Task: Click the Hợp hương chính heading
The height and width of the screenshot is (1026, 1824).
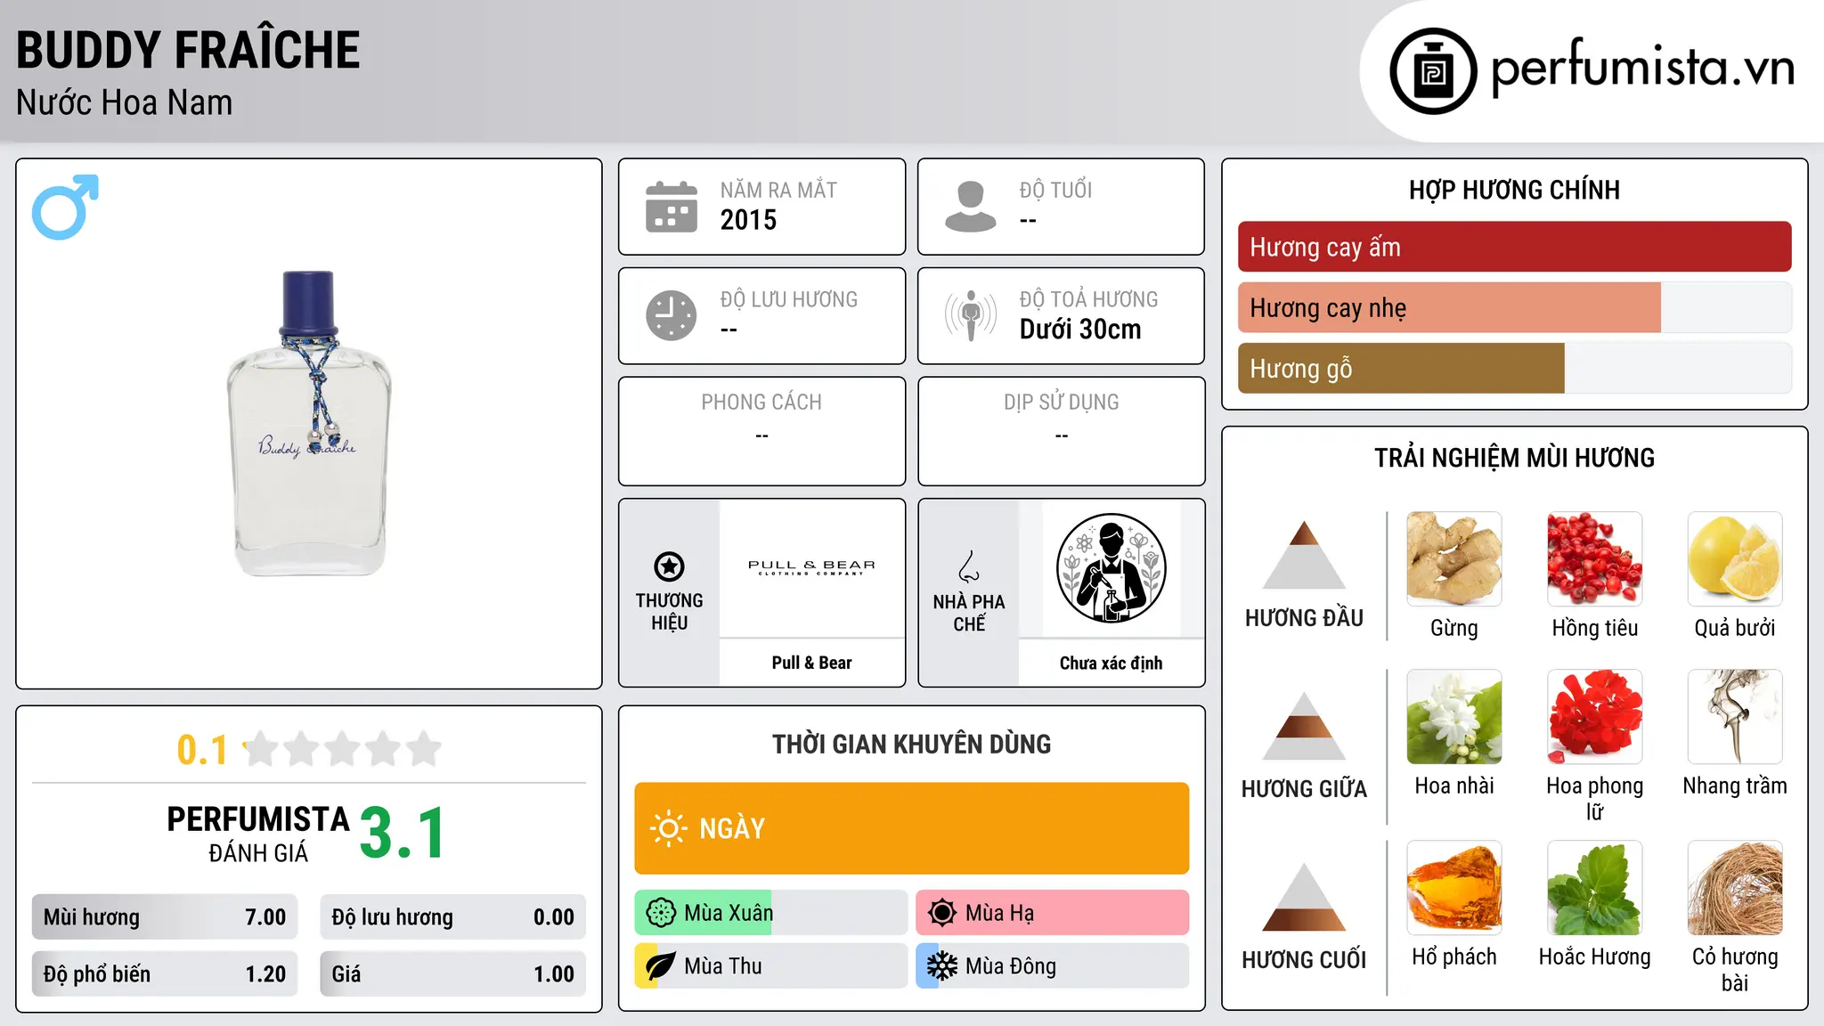Action: [1514, 191]
